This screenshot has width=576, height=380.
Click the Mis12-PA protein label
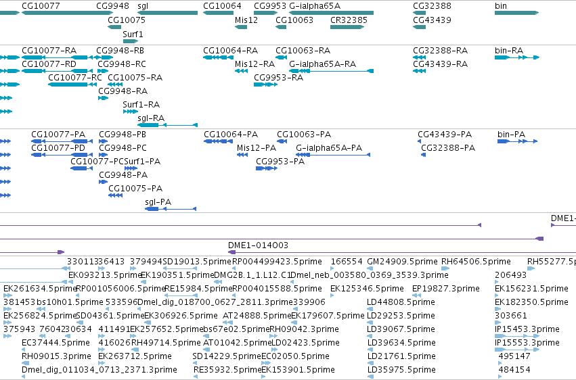click(x=257, y=148)
